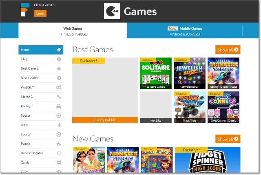Viewport: 261px width, 175px height.
Task: Click the grid icon next to Cards
Action: coord(59,162)
